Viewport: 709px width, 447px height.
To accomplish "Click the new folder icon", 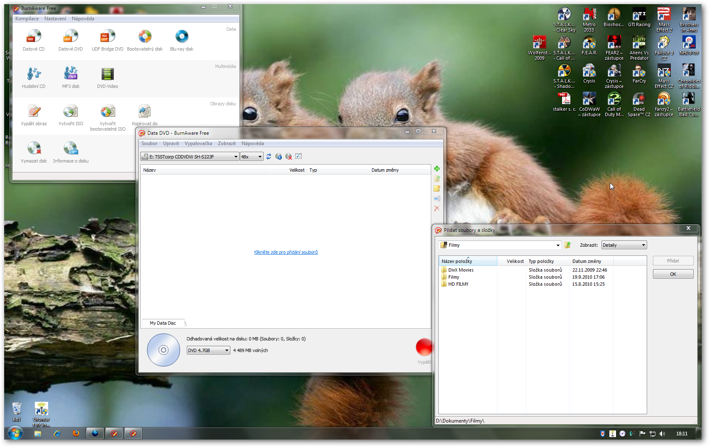I will [x=437, y=189].
